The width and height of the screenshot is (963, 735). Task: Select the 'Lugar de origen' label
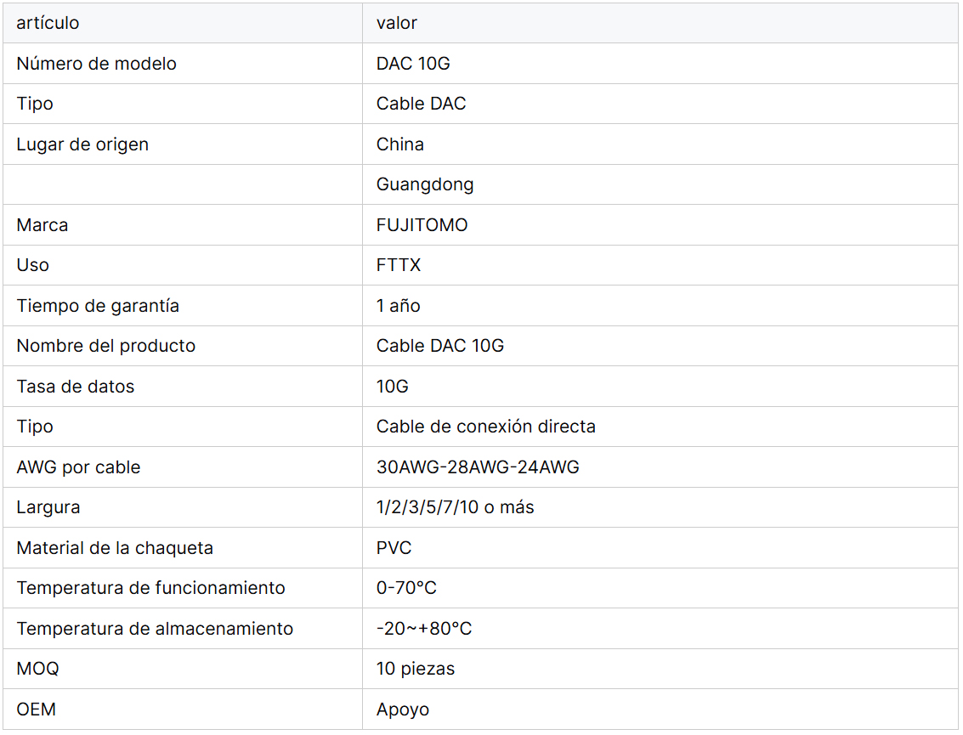pyautogui.click(x=82, y=144)
